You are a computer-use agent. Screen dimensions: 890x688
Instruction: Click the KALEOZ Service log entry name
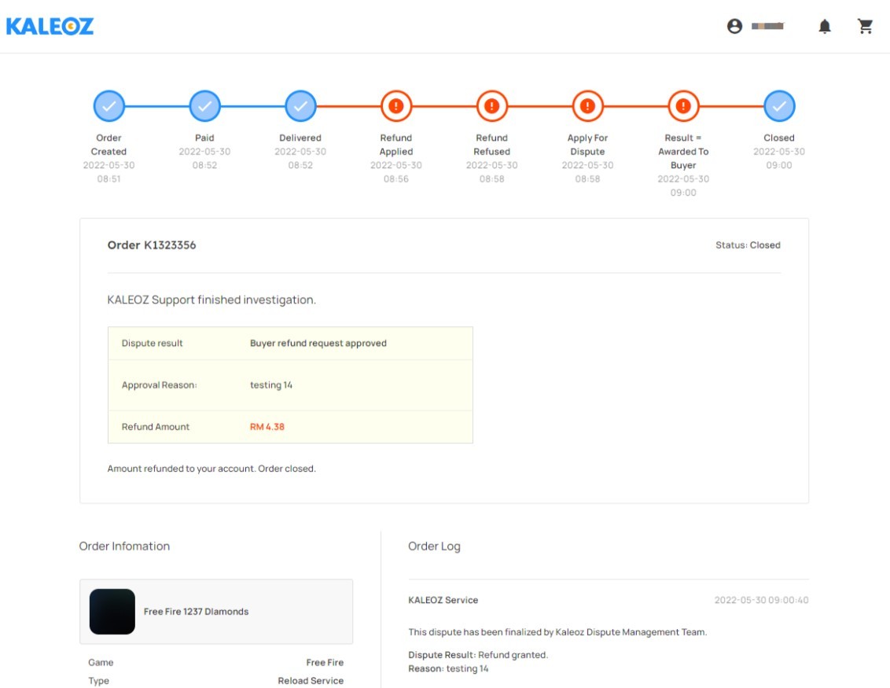(443, 600)
